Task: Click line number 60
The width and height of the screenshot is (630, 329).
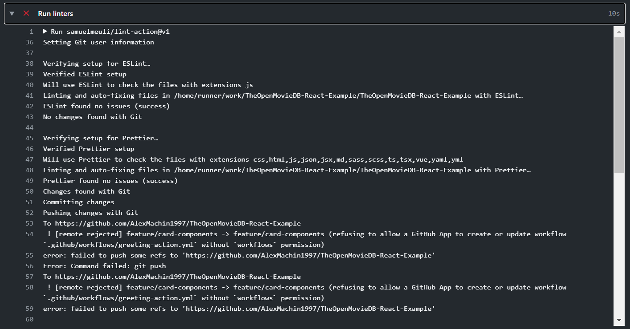Action: [x=29, y=319]
